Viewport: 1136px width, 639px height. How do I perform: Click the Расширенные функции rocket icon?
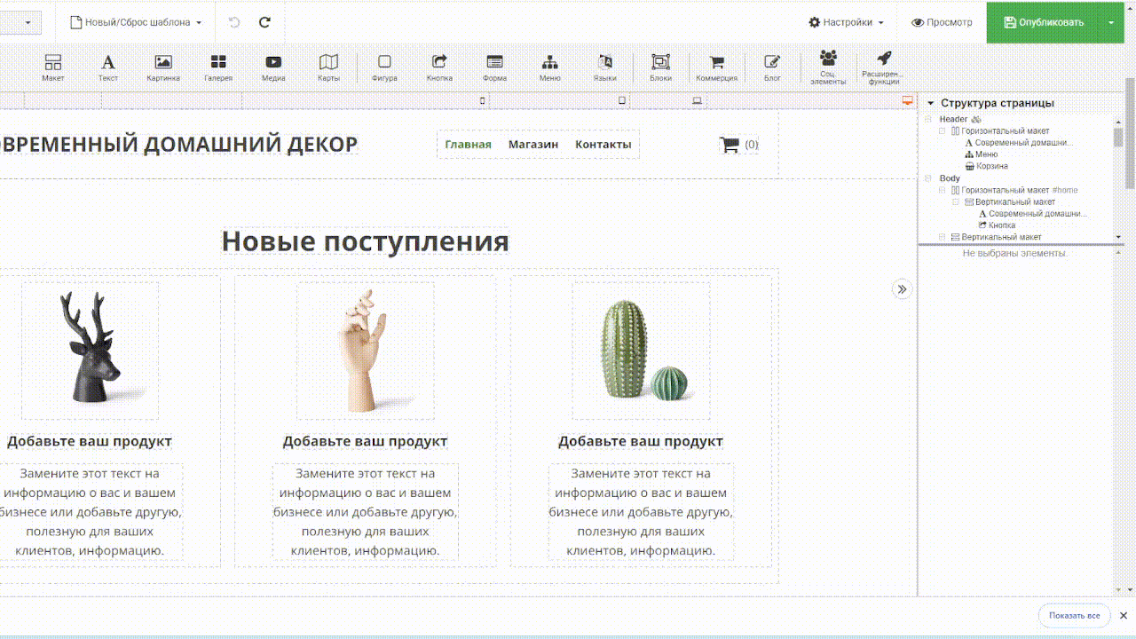point(883,67)
